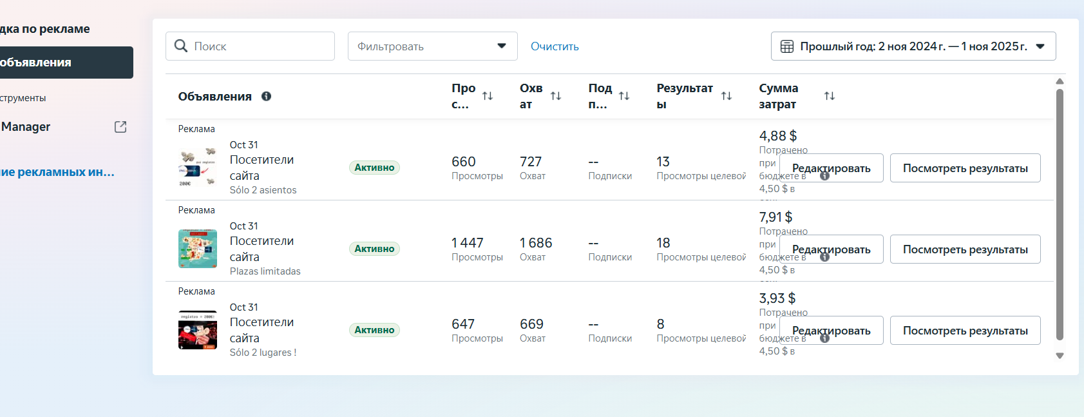
Task: Click the Очистить link
Action: (x=555, y=46)
